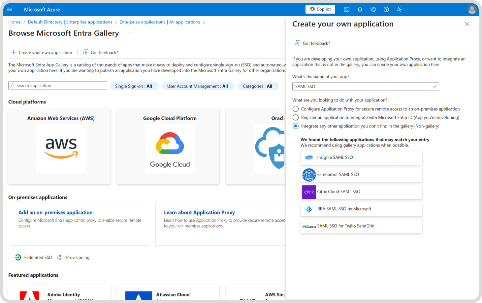Click the Oracle cloud shield logo
This screenshot has height=303, width=482.
(270, 149)
